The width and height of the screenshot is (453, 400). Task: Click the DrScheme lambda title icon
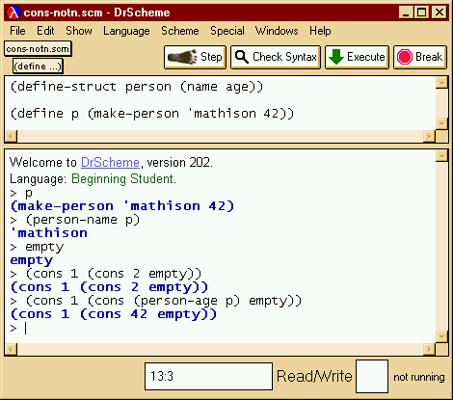click(13, 13)
